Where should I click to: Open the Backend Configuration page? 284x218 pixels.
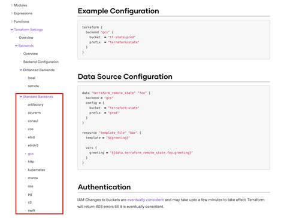point(41,62)
